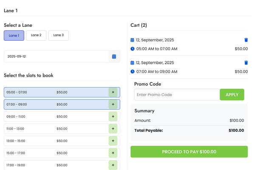Click $50.00 price of 05:00 AM cart item
Screen dimensions: 255x170
coord(241,48)
